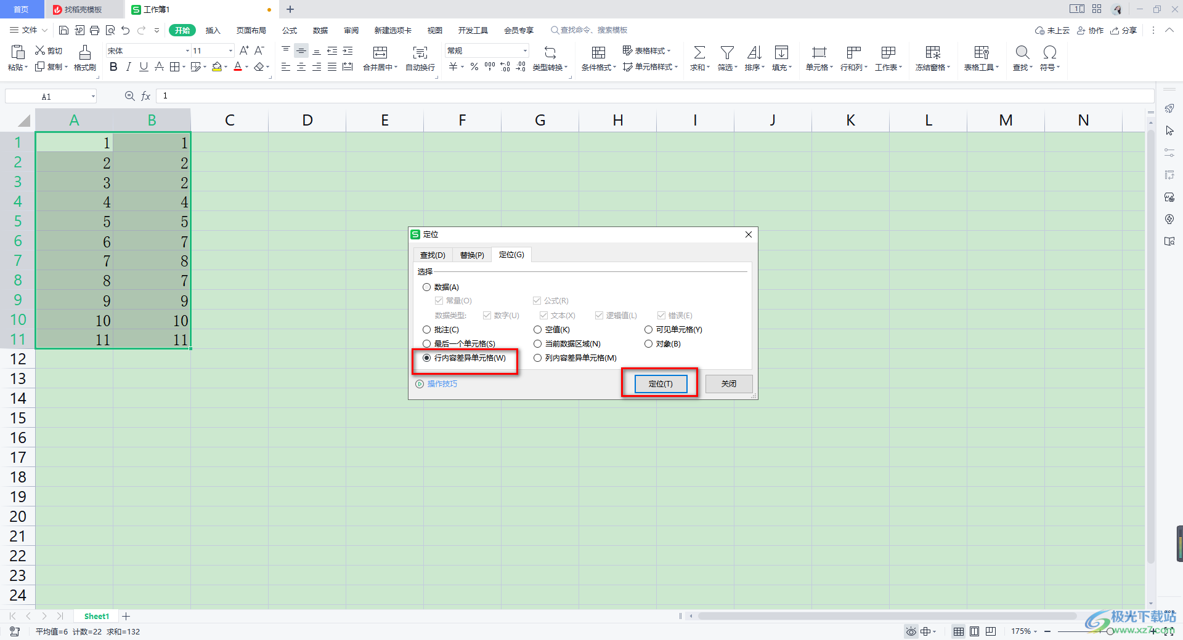1183x640 pixels.
Task: Click the Percent style icon
Action: [474, 67]
